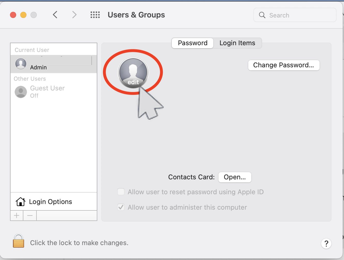Toggle Allow user to reset password checkbox
The image size is (344, 260).
pyautogui.click(x=121, y=192)
